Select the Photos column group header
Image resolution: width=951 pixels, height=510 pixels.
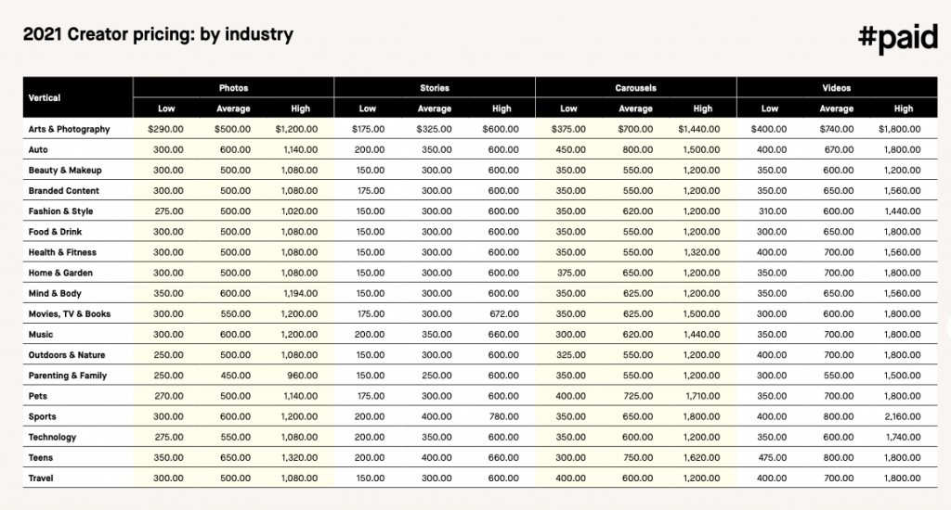[233, 88]
